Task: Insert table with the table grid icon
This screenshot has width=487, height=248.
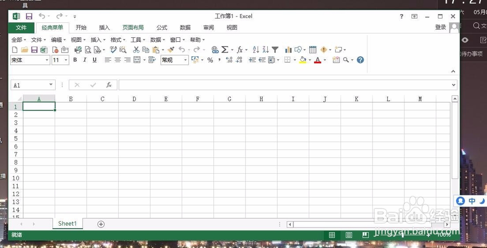Action: [x=313, y=50]
